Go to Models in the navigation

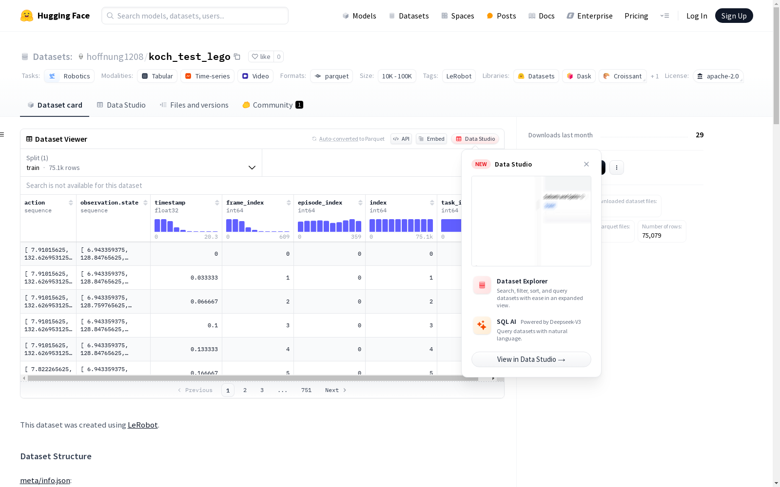[359, 16]
